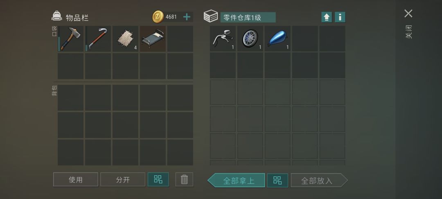Select the blue gas tank part

(277, 39)
